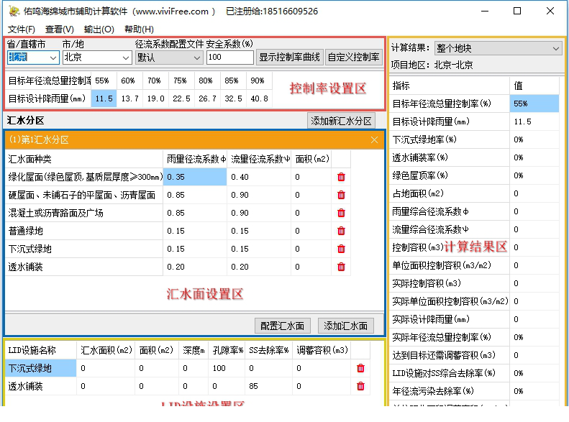Image resolution: width=569 pixels, height=422 pixels.
Task: Select the 年径流污染去除率(%) result row
Action: [x=474, y=391]
